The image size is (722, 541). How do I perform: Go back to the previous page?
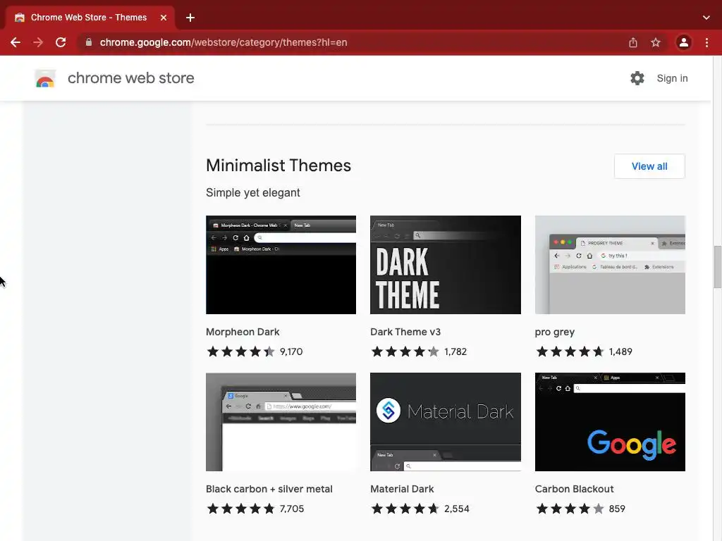click(16, 42)
